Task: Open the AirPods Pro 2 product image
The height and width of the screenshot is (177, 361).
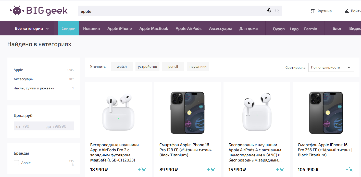Action: pos(118,112)
